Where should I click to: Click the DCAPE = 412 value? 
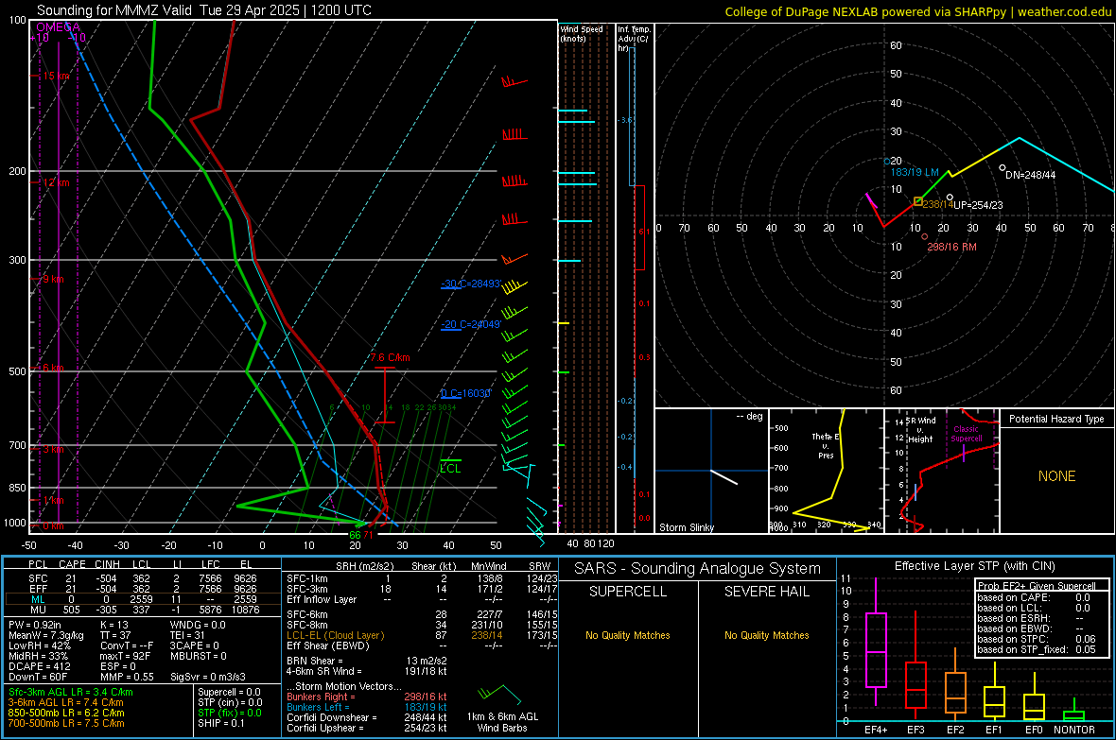(x=39, y=666)
